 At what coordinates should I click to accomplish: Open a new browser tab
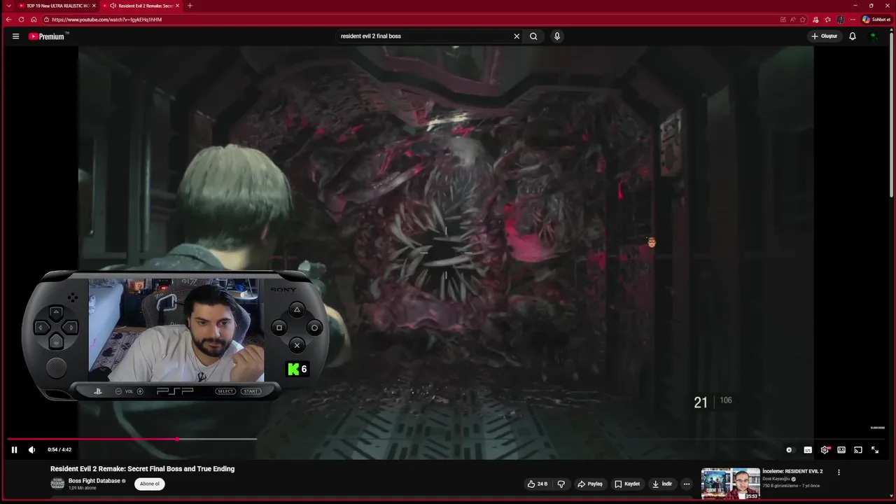(190, 6)
